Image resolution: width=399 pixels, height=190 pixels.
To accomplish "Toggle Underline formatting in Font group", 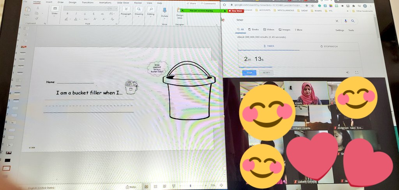I will (85, 14).
